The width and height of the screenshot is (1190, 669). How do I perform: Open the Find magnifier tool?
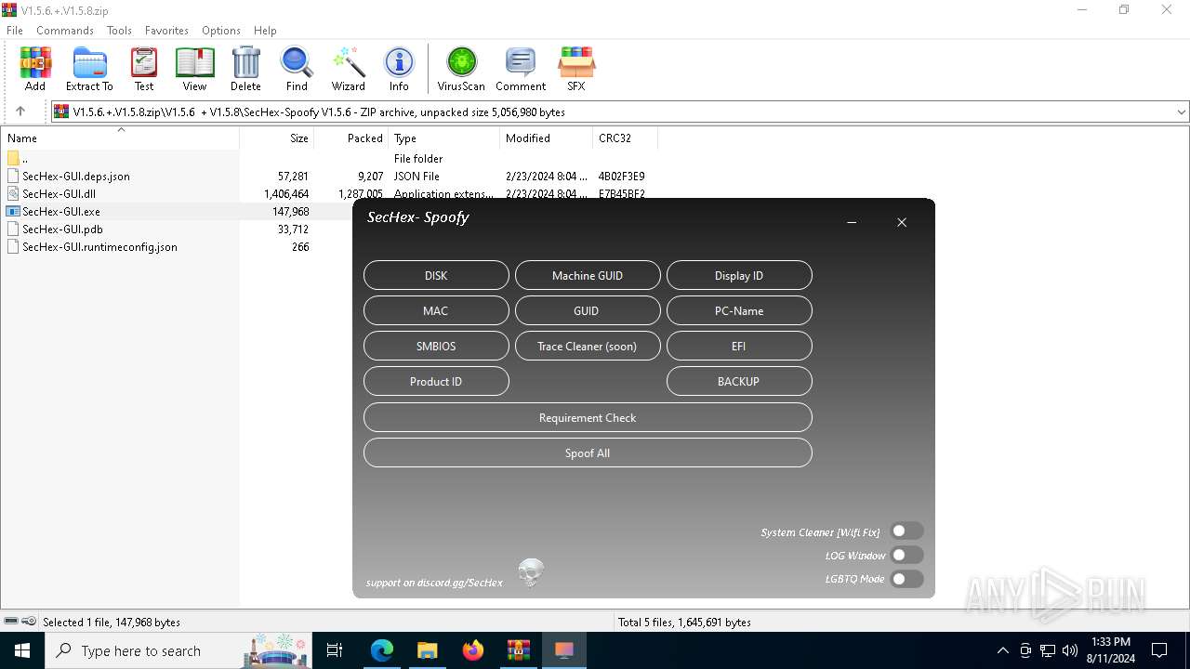point(297,70)
